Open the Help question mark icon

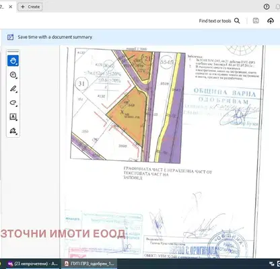click(x=267, y=7)
